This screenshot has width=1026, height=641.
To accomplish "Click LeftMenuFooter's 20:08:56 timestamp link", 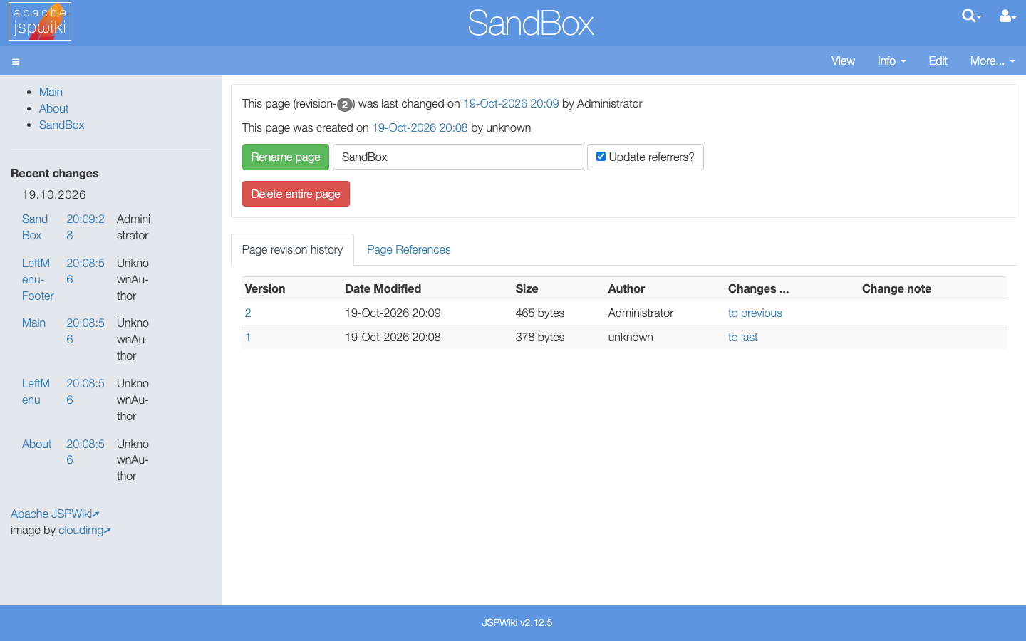I will tap(85, 271).
